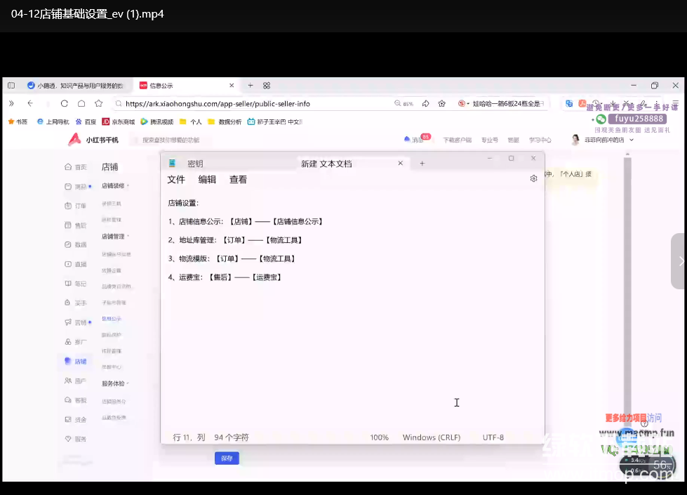Collapse the 店铺管理 submenu group
The image size is (687, 495).
tap(115, 237)
